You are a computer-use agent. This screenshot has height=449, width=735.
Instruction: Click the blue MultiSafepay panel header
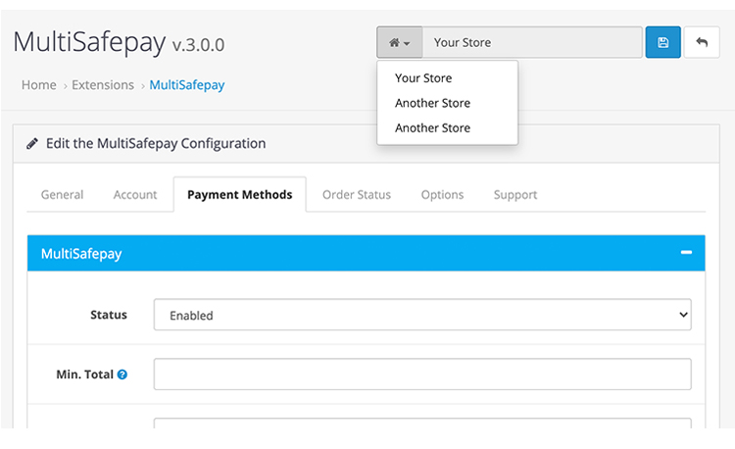(x=367, y=253)
